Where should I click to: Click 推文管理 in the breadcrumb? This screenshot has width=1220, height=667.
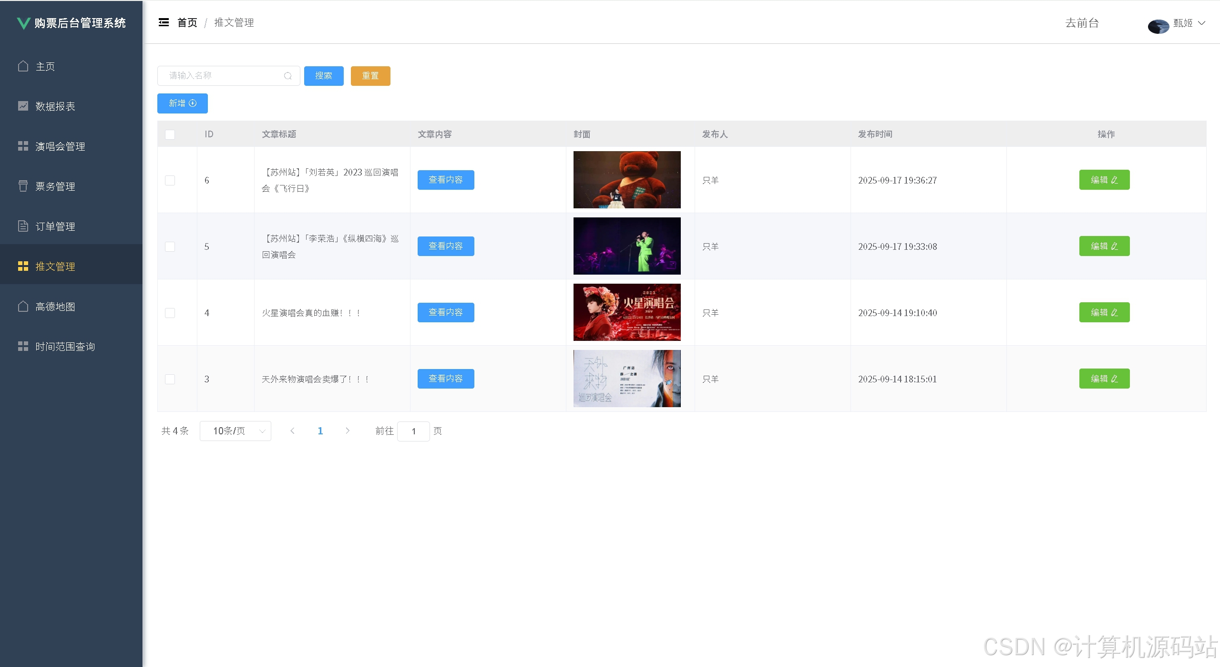pos(234,22)
